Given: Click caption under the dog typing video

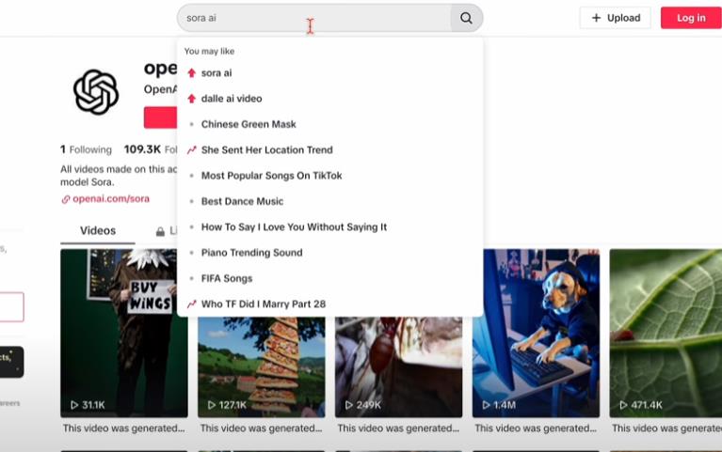Looking at the screenshot, I should (x=536, y=429).
